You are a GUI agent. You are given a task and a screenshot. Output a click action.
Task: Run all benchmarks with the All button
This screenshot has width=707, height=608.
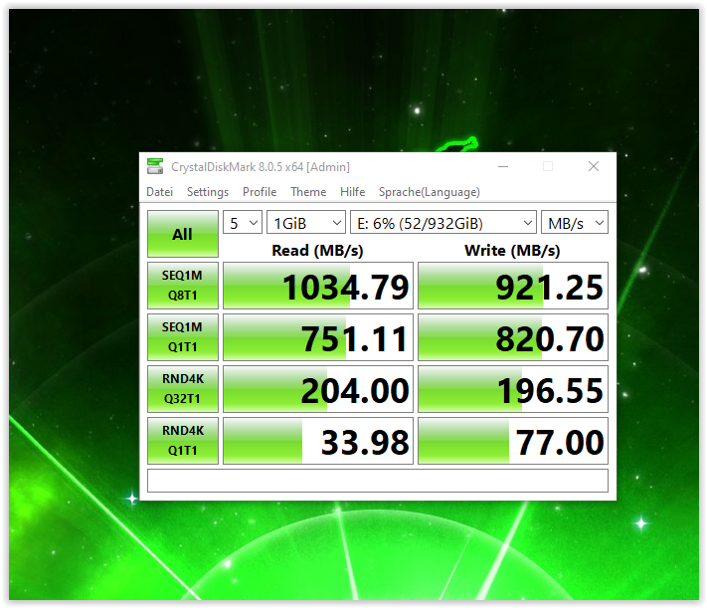tap(183, 234)
